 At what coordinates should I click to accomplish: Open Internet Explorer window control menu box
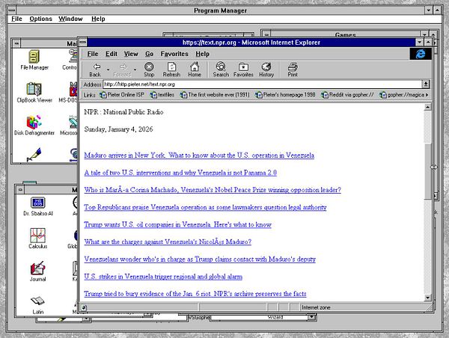[x=83, y=43]
